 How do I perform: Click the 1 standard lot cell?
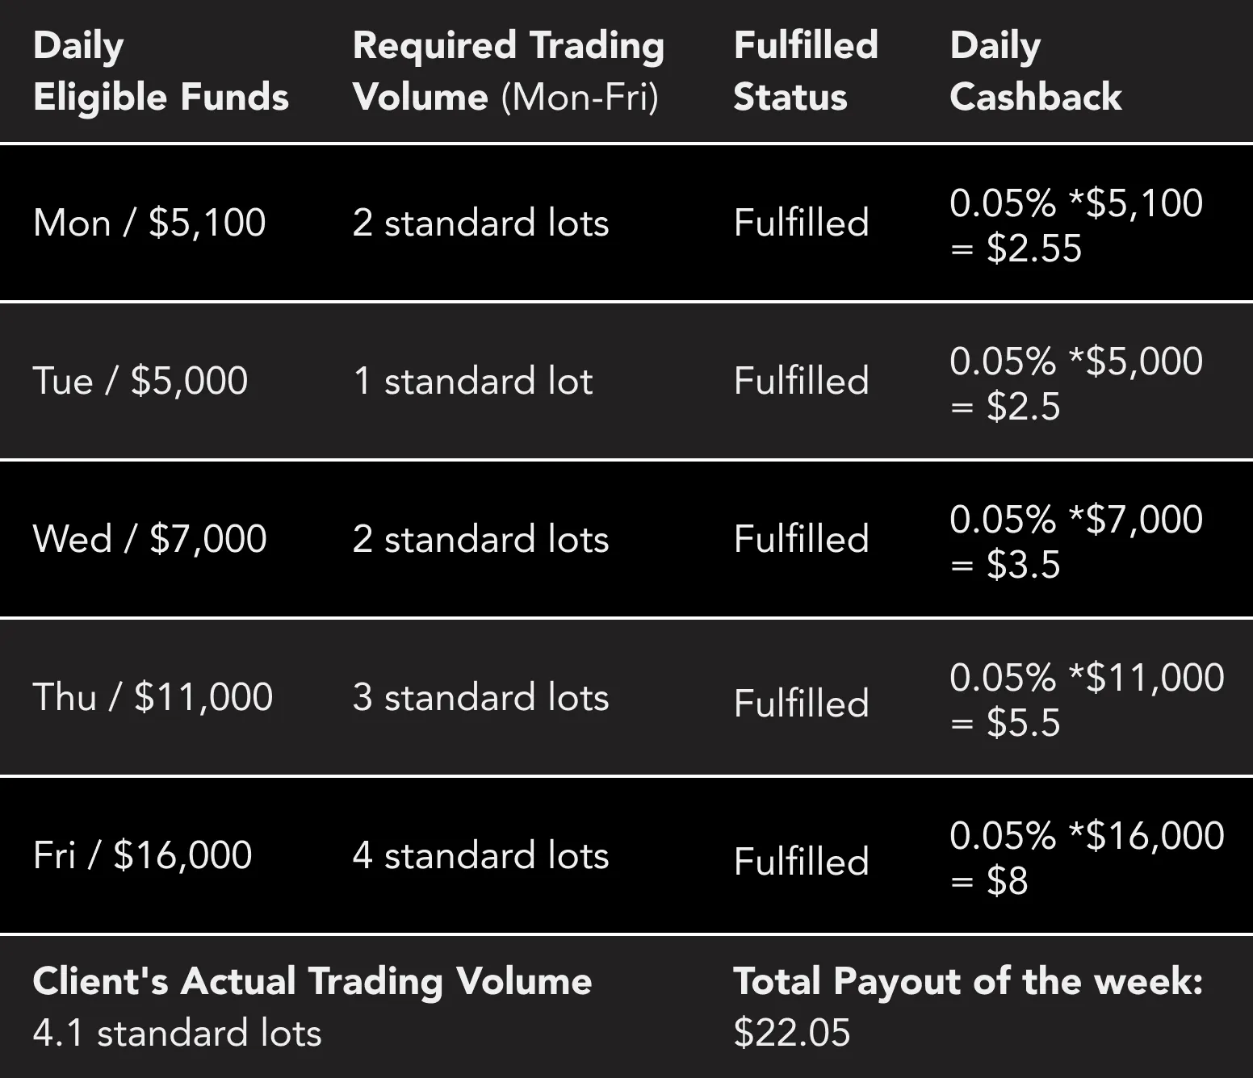point(472,381)
